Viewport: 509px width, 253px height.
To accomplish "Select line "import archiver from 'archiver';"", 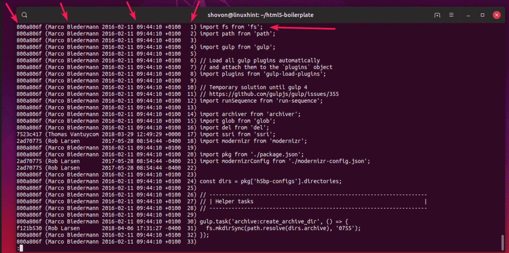I will [x=250, y=114].
